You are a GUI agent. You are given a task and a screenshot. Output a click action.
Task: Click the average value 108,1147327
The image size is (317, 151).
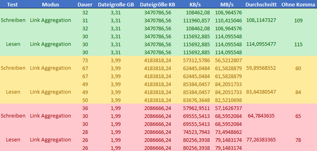point(261,20)
